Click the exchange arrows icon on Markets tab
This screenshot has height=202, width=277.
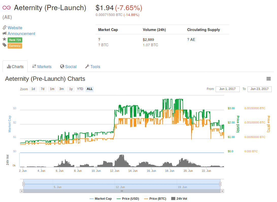point(34,66)
